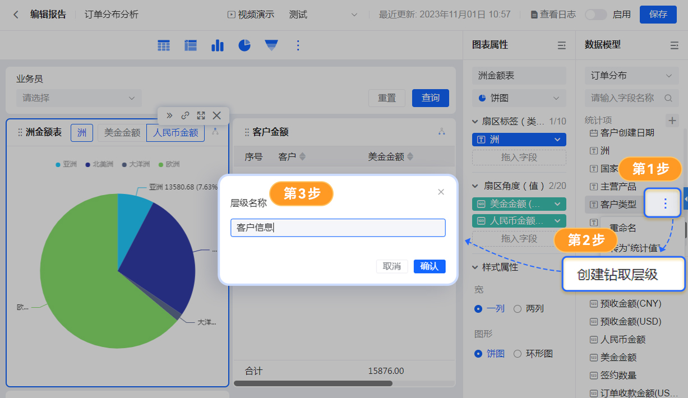Screen dimensions: 688x398
Task: Click the green 欧洲 legend swatch
Action: (160, 165)
